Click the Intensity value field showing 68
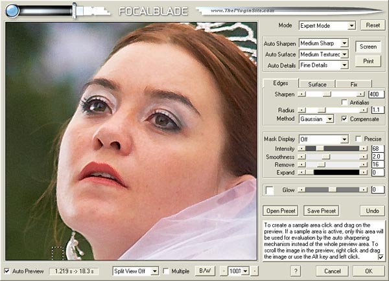 (x=377, y=149)
